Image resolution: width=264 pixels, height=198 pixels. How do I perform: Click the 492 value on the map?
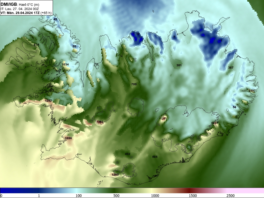click(128, 154)
